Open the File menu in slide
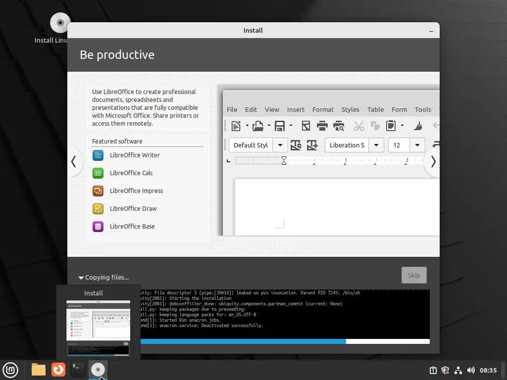 pyautogui.click(x=232, y=109)
